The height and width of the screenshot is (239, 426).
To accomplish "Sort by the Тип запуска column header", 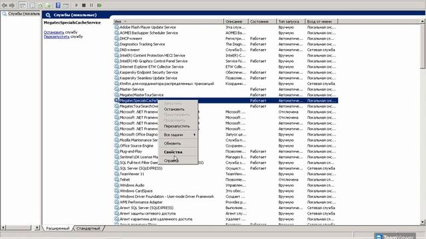I will click(x=291, y=21).
